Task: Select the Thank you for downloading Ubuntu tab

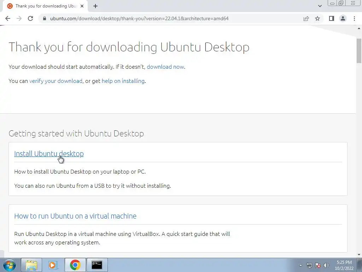Action: pos(46,6)
